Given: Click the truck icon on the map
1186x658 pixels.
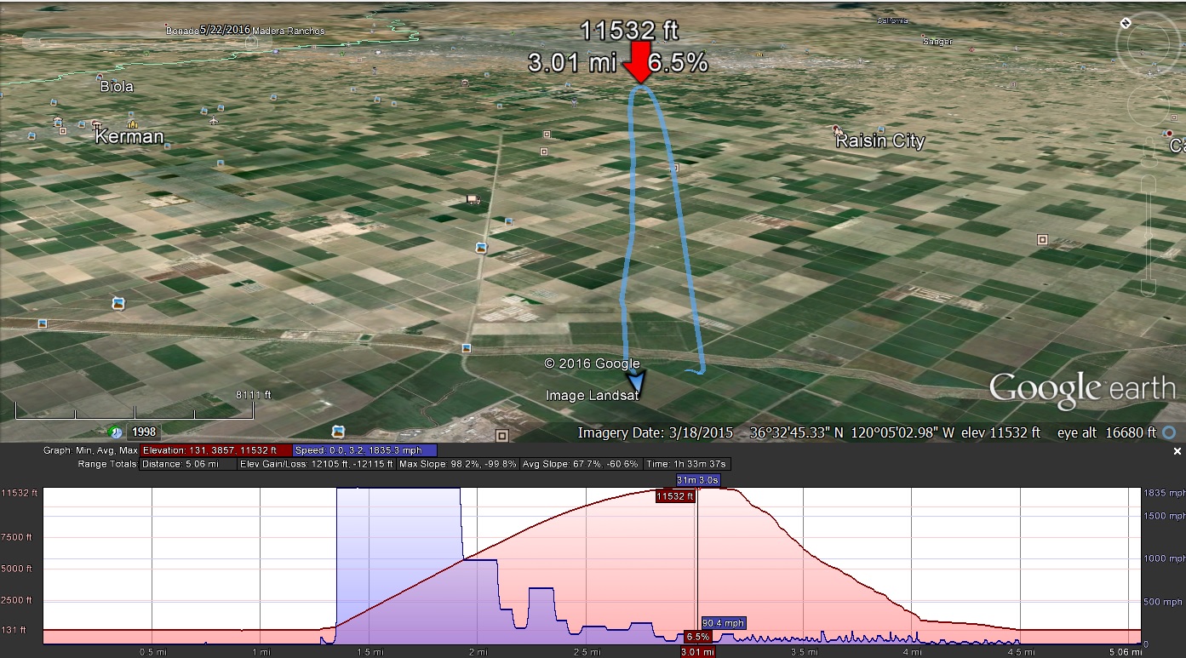Looking at the screenshot, I should [473, 199].
